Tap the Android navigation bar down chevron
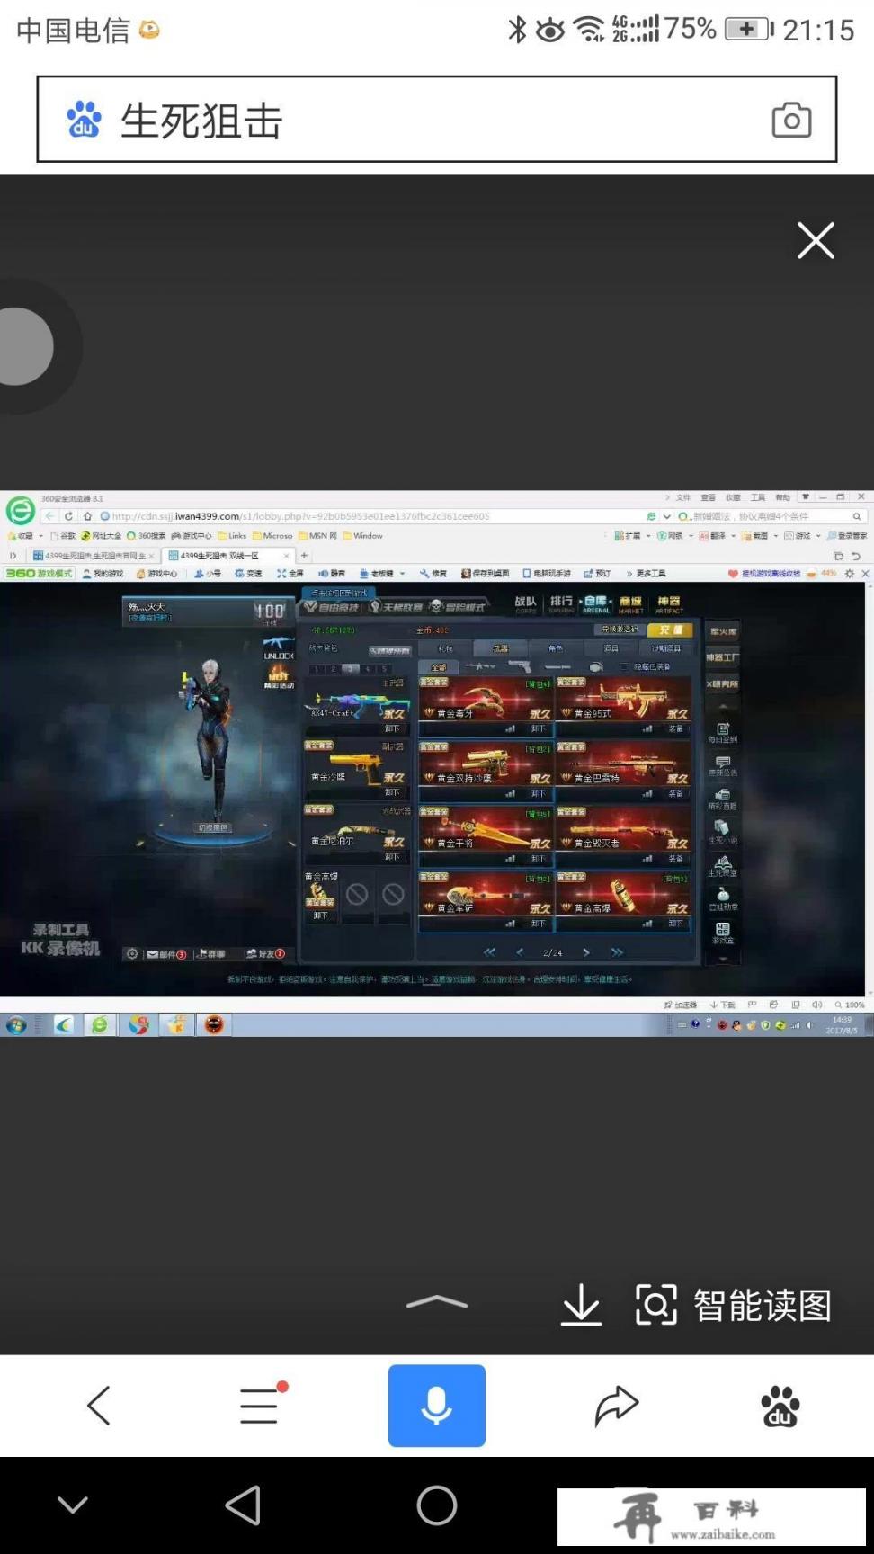Viewport: 874px width, 1554px height. [x=73, y=1505]
